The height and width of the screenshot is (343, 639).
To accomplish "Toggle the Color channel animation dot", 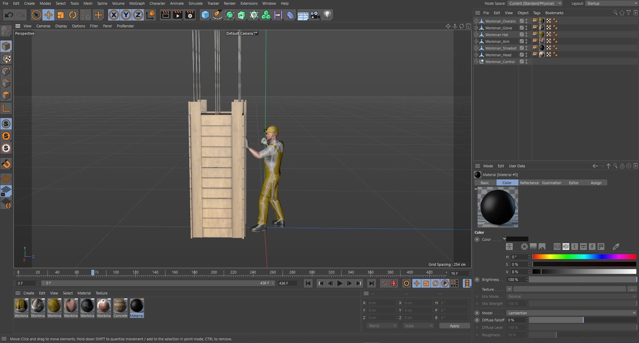I will tap(477, 239).
